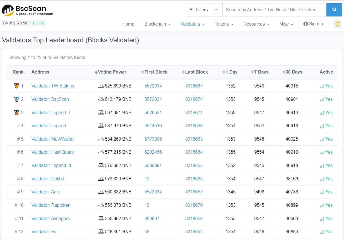Click the BscScan logo
The height and width of the screenshot is (240, 344).
pyautogui.click(x=28, y=10)
